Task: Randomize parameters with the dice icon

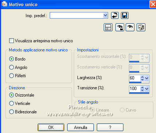Action: tap(141, 27)
